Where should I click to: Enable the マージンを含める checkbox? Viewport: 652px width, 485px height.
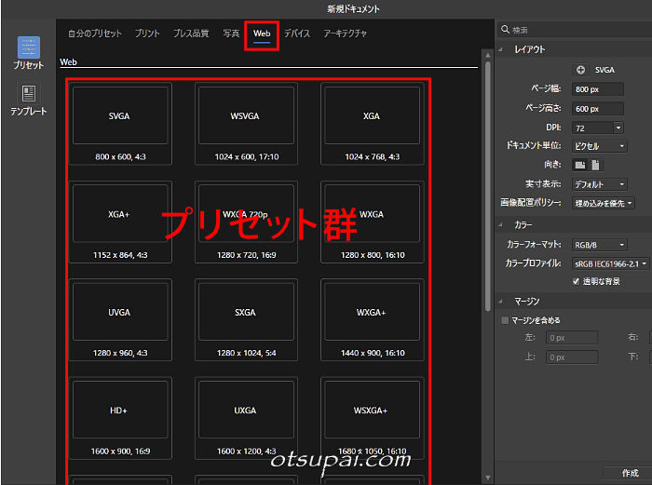click(506, 320)
